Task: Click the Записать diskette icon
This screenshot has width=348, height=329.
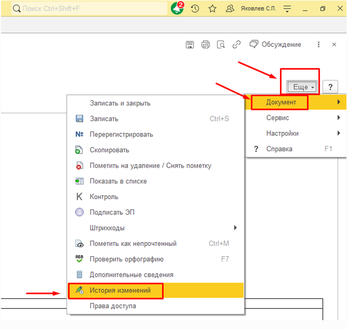Action: (x=79, y=119)
